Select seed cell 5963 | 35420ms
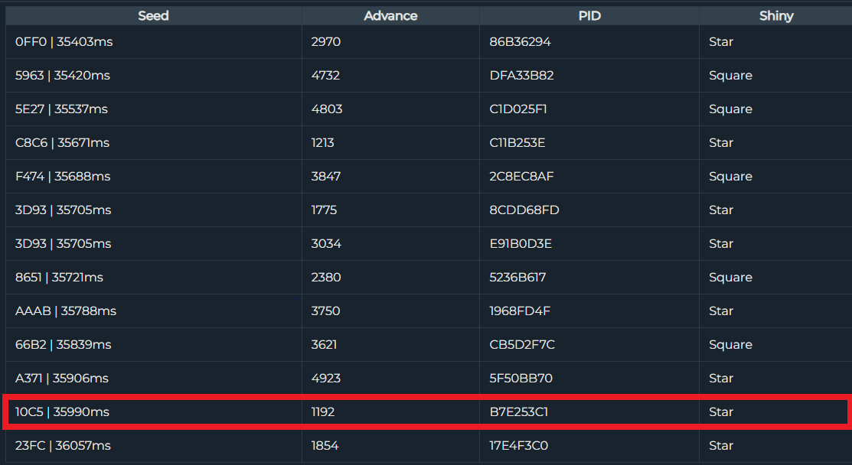852x465 pixels. [63, 76]
